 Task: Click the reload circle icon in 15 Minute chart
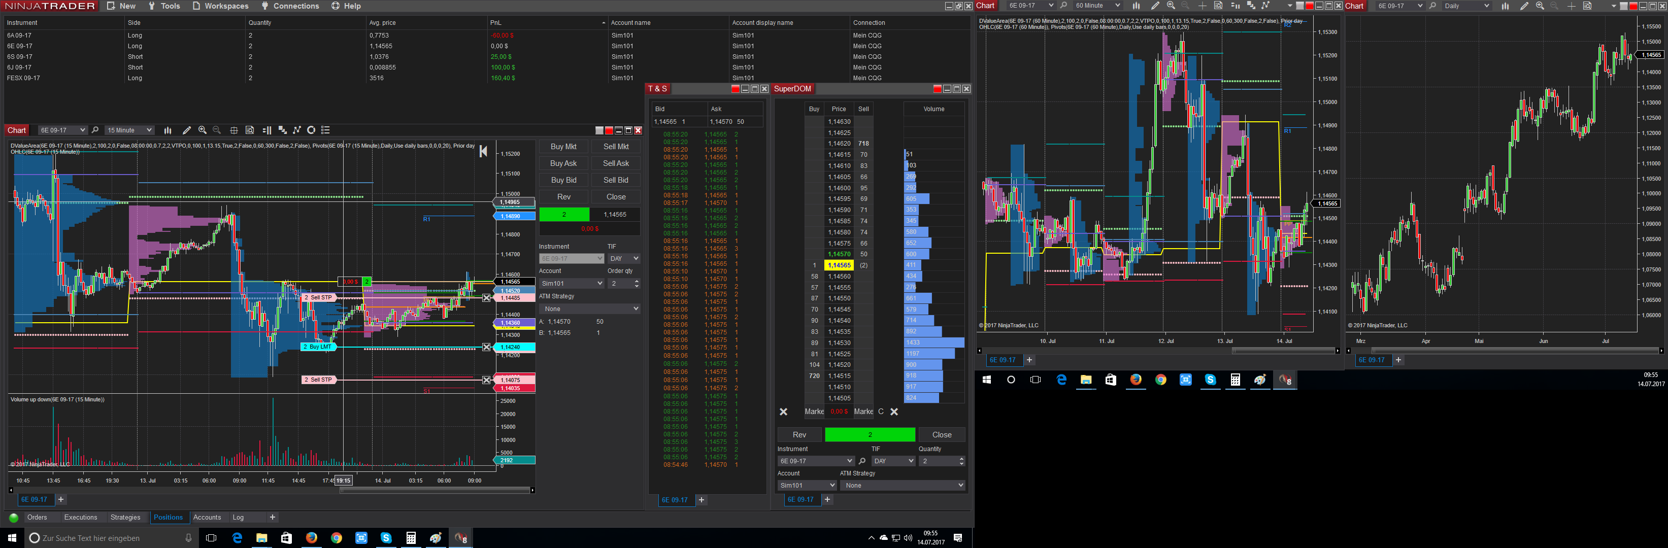pyautogui.click(x=312, y=130)
